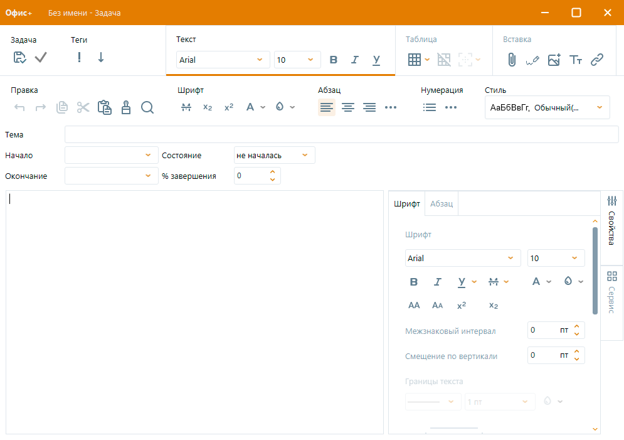Screen dimensions: 624x440
Task: Insert an image into the task description
Action: 554,60
